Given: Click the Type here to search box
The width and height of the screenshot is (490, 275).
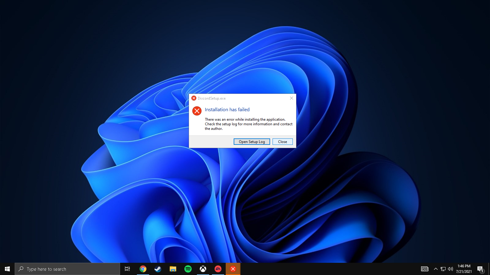Looking at the screenshot, I should click(x=67, y=269).
